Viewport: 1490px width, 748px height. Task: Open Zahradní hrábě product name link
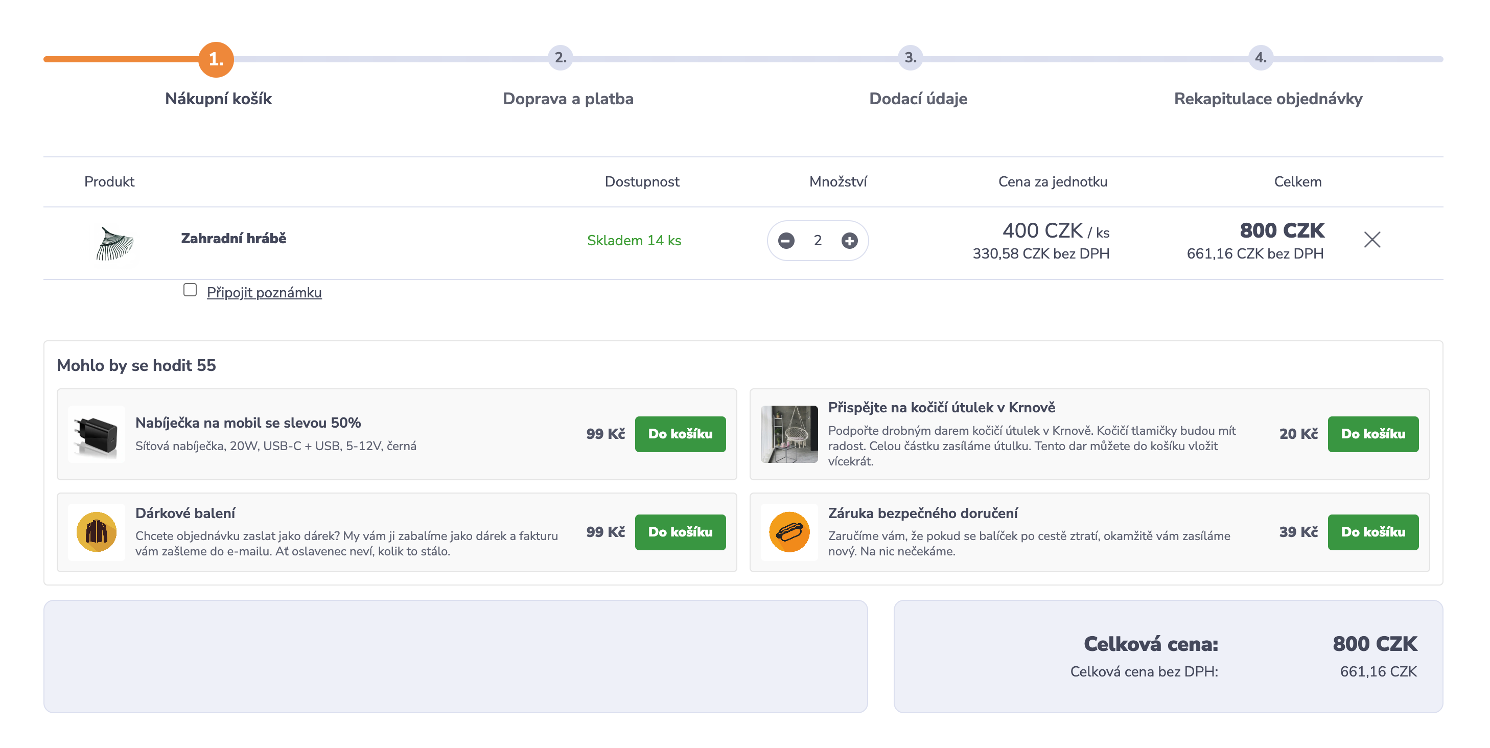point(233,238)
